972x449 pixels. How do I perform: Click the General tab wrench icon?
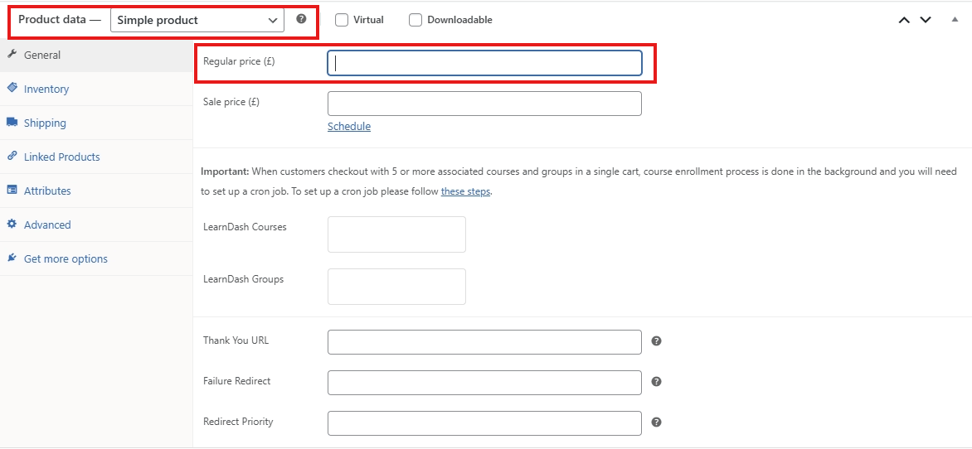coord(11,55)
